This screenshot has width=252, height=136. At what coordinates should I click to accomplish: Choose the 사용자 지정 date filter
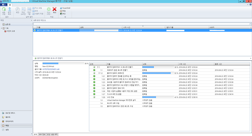[x=38, y=14]
